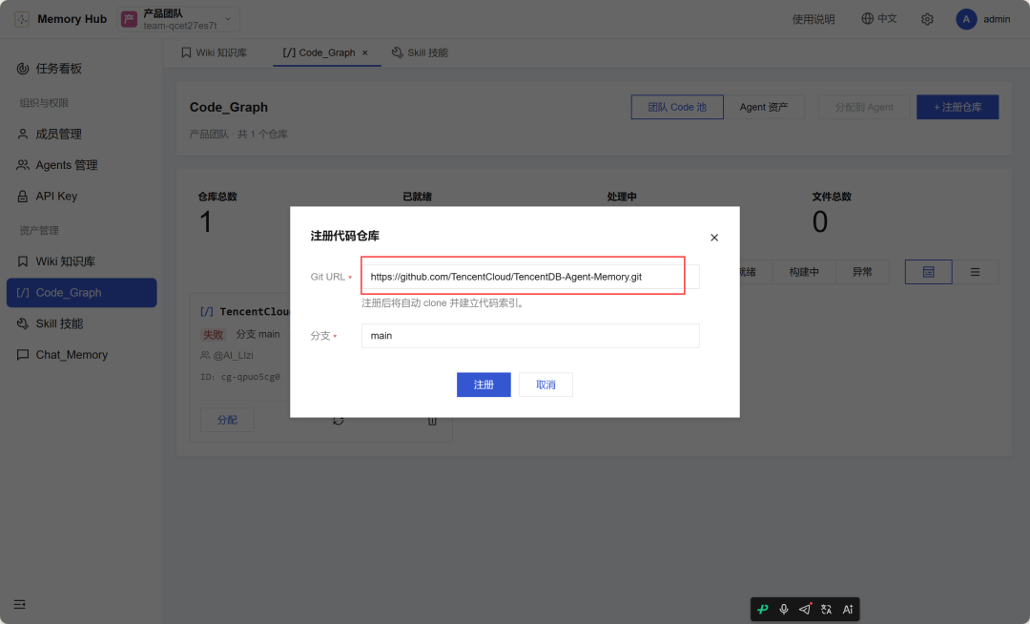Click the translate icon in floating toolbar
Screen dimensions: 1030x624
[x=826, y=609]
